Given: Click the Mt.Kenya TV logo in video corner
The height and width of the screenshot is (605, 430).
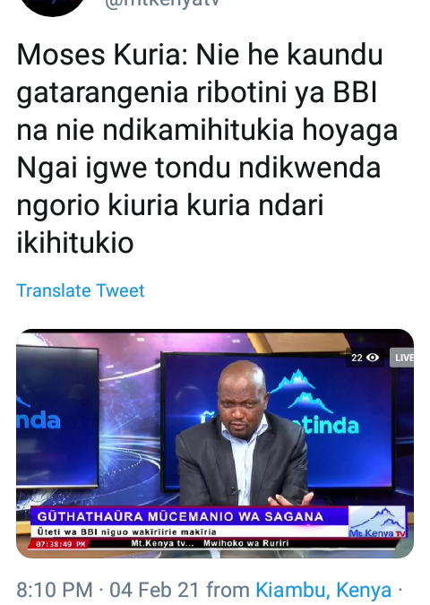Looking at the screenshot, I should click(377, 523).
